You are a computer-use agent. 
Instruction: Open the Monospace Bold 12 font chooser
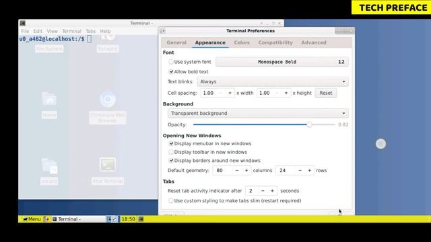click(282, 62)
